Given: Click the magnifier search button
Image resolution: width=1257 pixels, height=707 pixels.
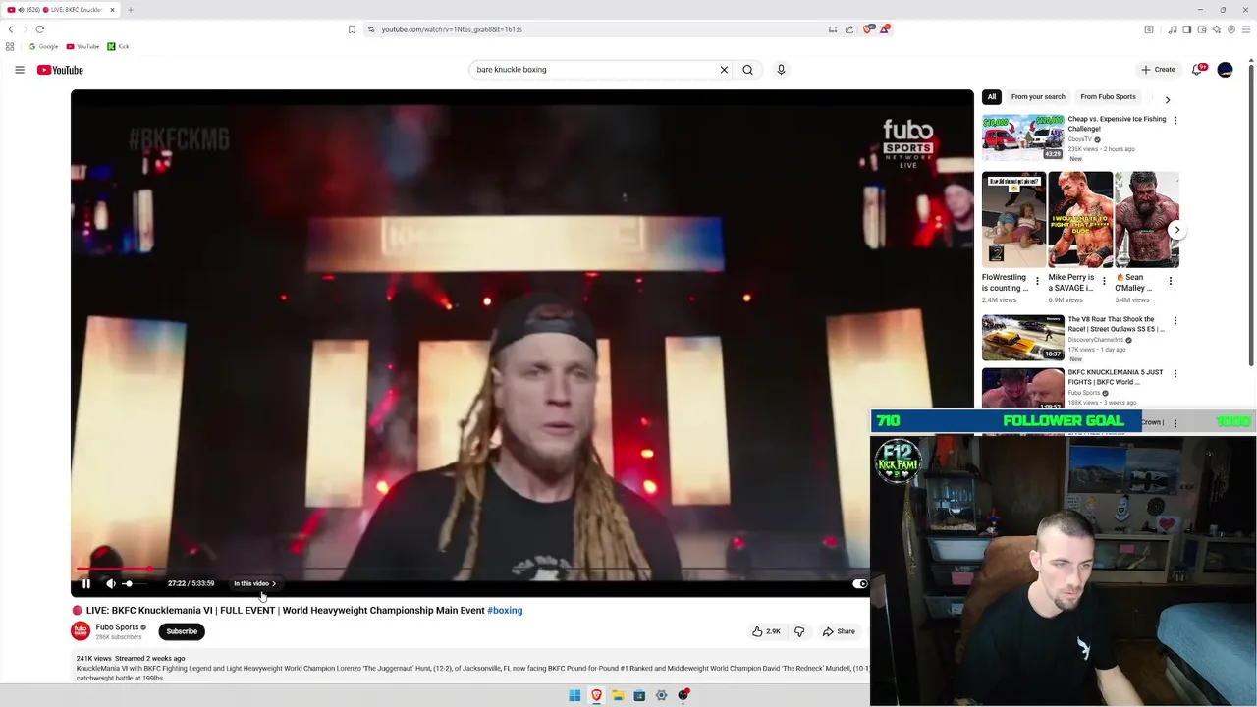Looking at the screenshot, I should (x=748, y=70).
